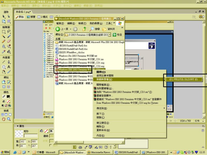207x155 pixels.
Task: Expand the quick launch overflow chevron
Action: point(28,152)
